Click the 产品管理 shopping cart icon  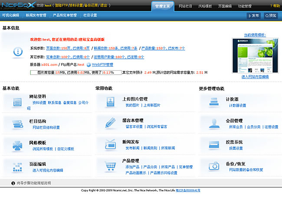(110, 166)
